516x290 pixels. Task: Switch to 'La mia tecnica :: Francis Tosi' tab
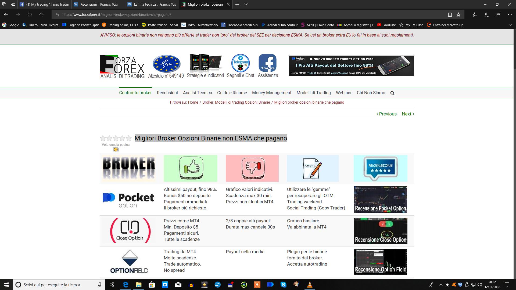(x=152, y=4)
